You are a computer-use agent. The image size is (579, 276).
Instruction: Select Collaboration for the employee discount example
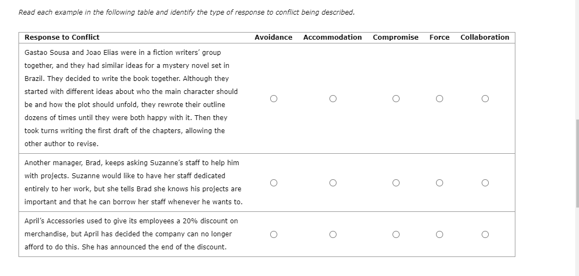tap(485, 235)
